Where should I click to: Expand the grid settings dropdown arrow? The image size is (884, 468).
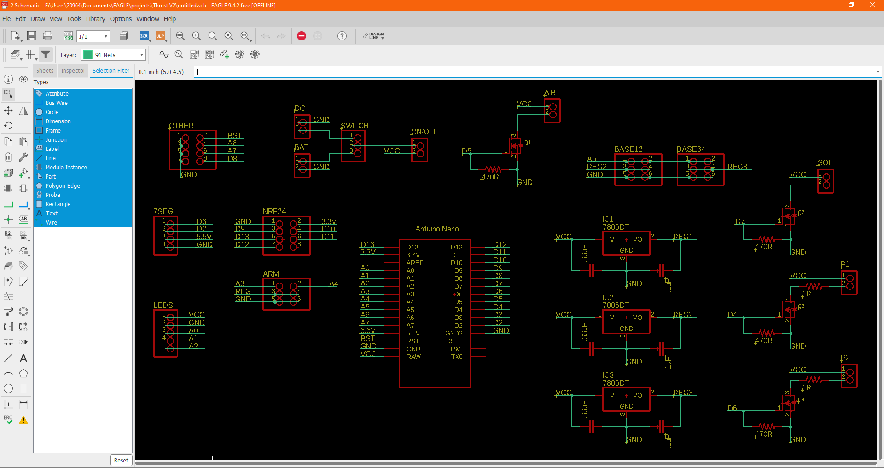coord(36,59)
